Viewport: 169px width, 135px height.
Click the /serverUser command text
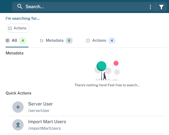point(39,110)
